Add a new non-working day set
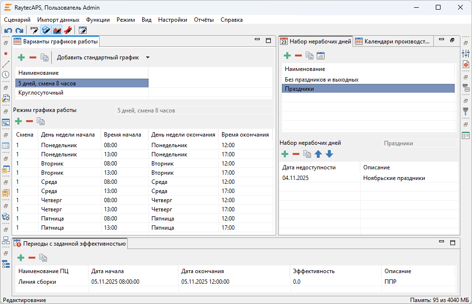Screen dimensions: 472x304 tap(287, 55)
